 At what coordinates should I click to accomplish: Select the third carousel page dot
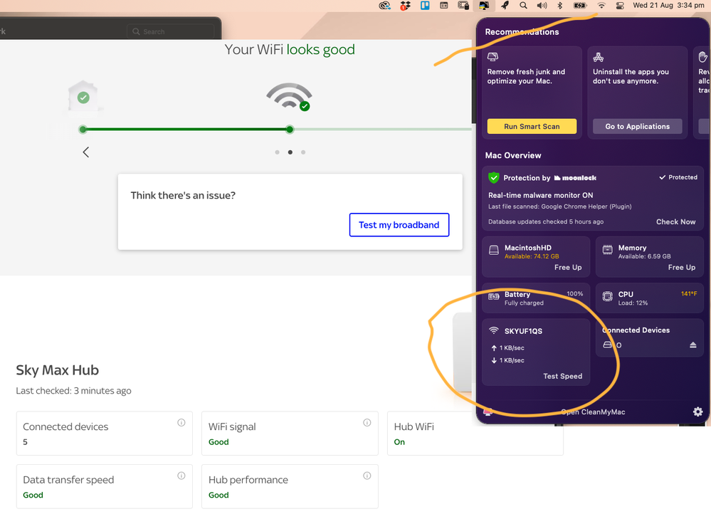point(303,152)
